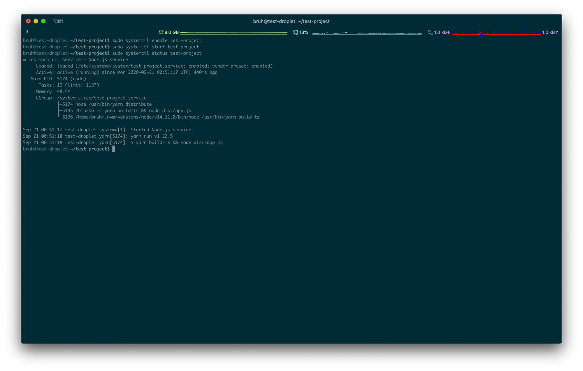Click the network traffic graph with spikes
583x371 pixels.
(x=496, y=32)
